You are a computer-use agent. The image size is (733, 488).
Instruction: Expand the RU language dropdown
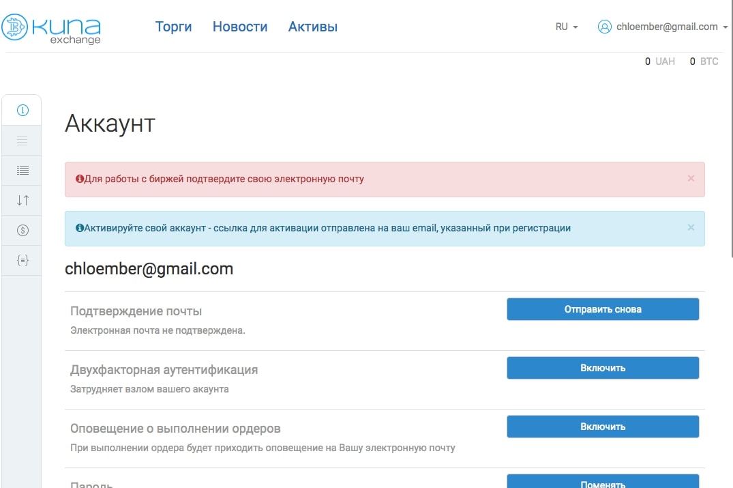click(x=567, y=27)
